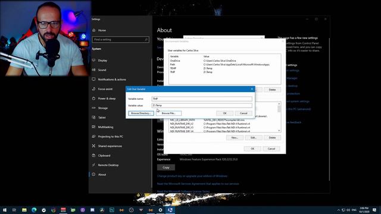Click the Variable value text field
The image size is (381, 214).
tap(202, 105)
